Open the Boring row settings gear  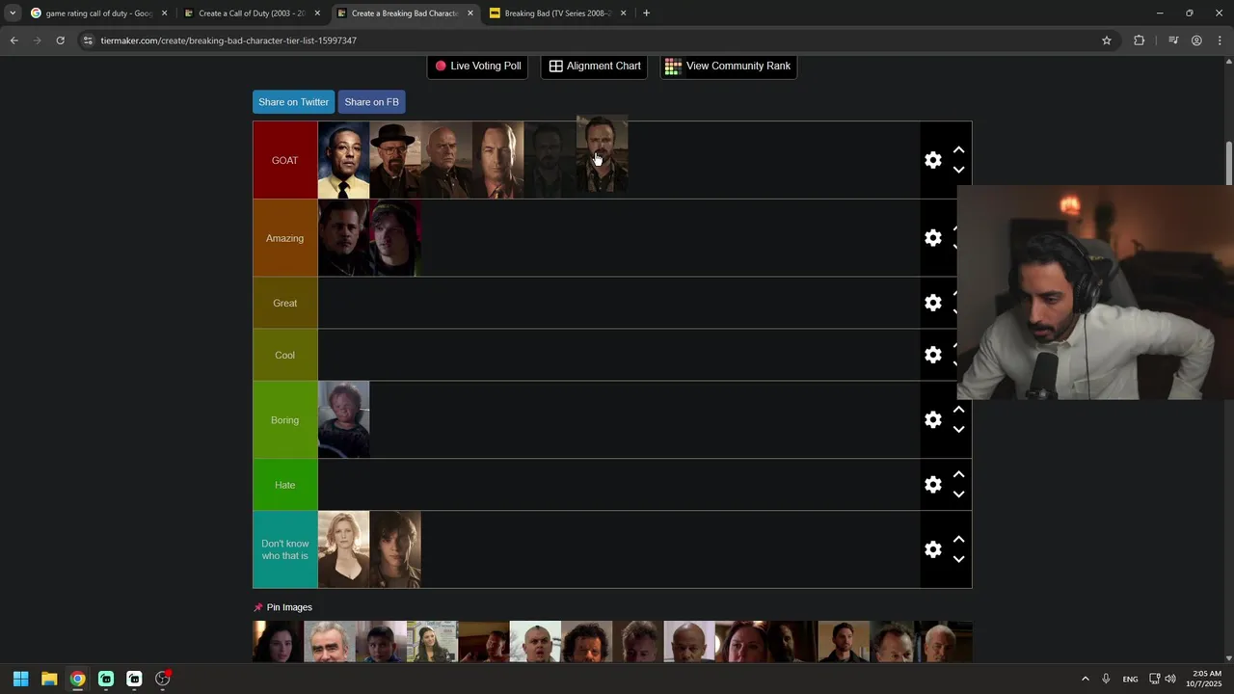[x=932, y=419]
